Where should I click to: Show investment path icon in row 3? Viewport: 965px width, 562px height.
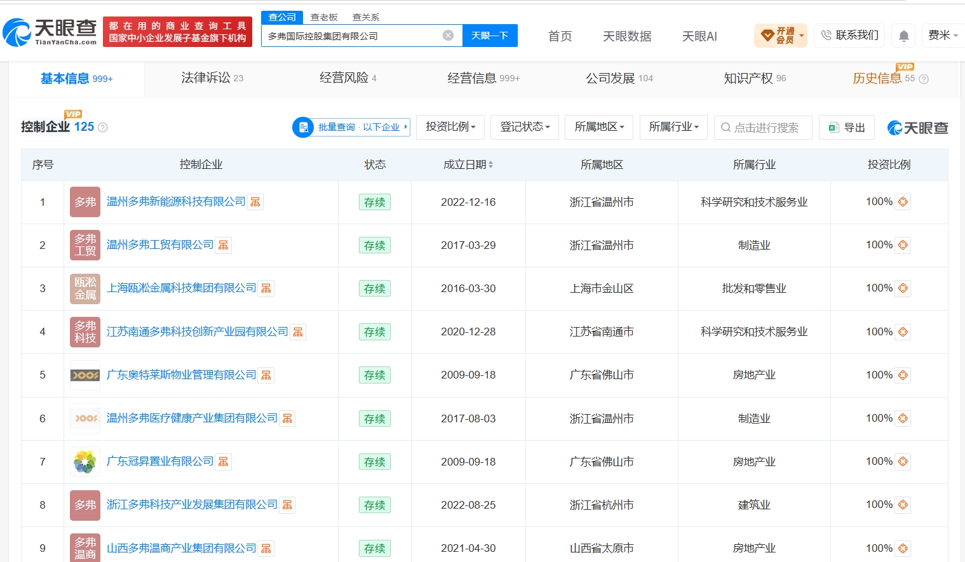click(903, 288)
